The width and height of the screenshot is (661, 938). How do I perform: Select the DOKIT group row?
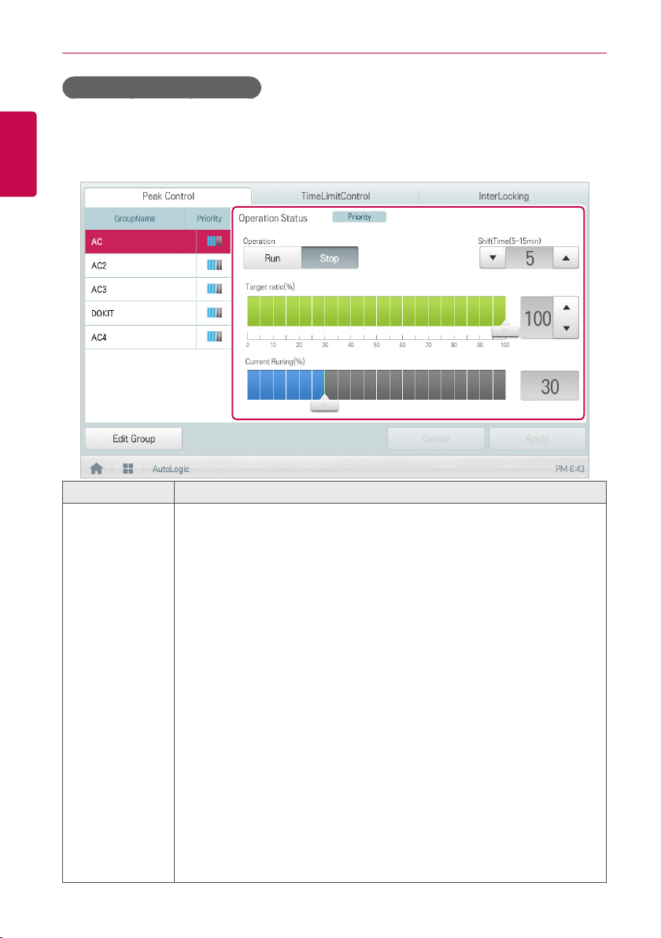click(x=157, y=313)
